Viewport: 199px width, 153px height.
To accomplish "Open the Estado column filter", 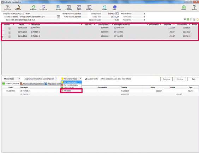I will (x=13, y=24).
